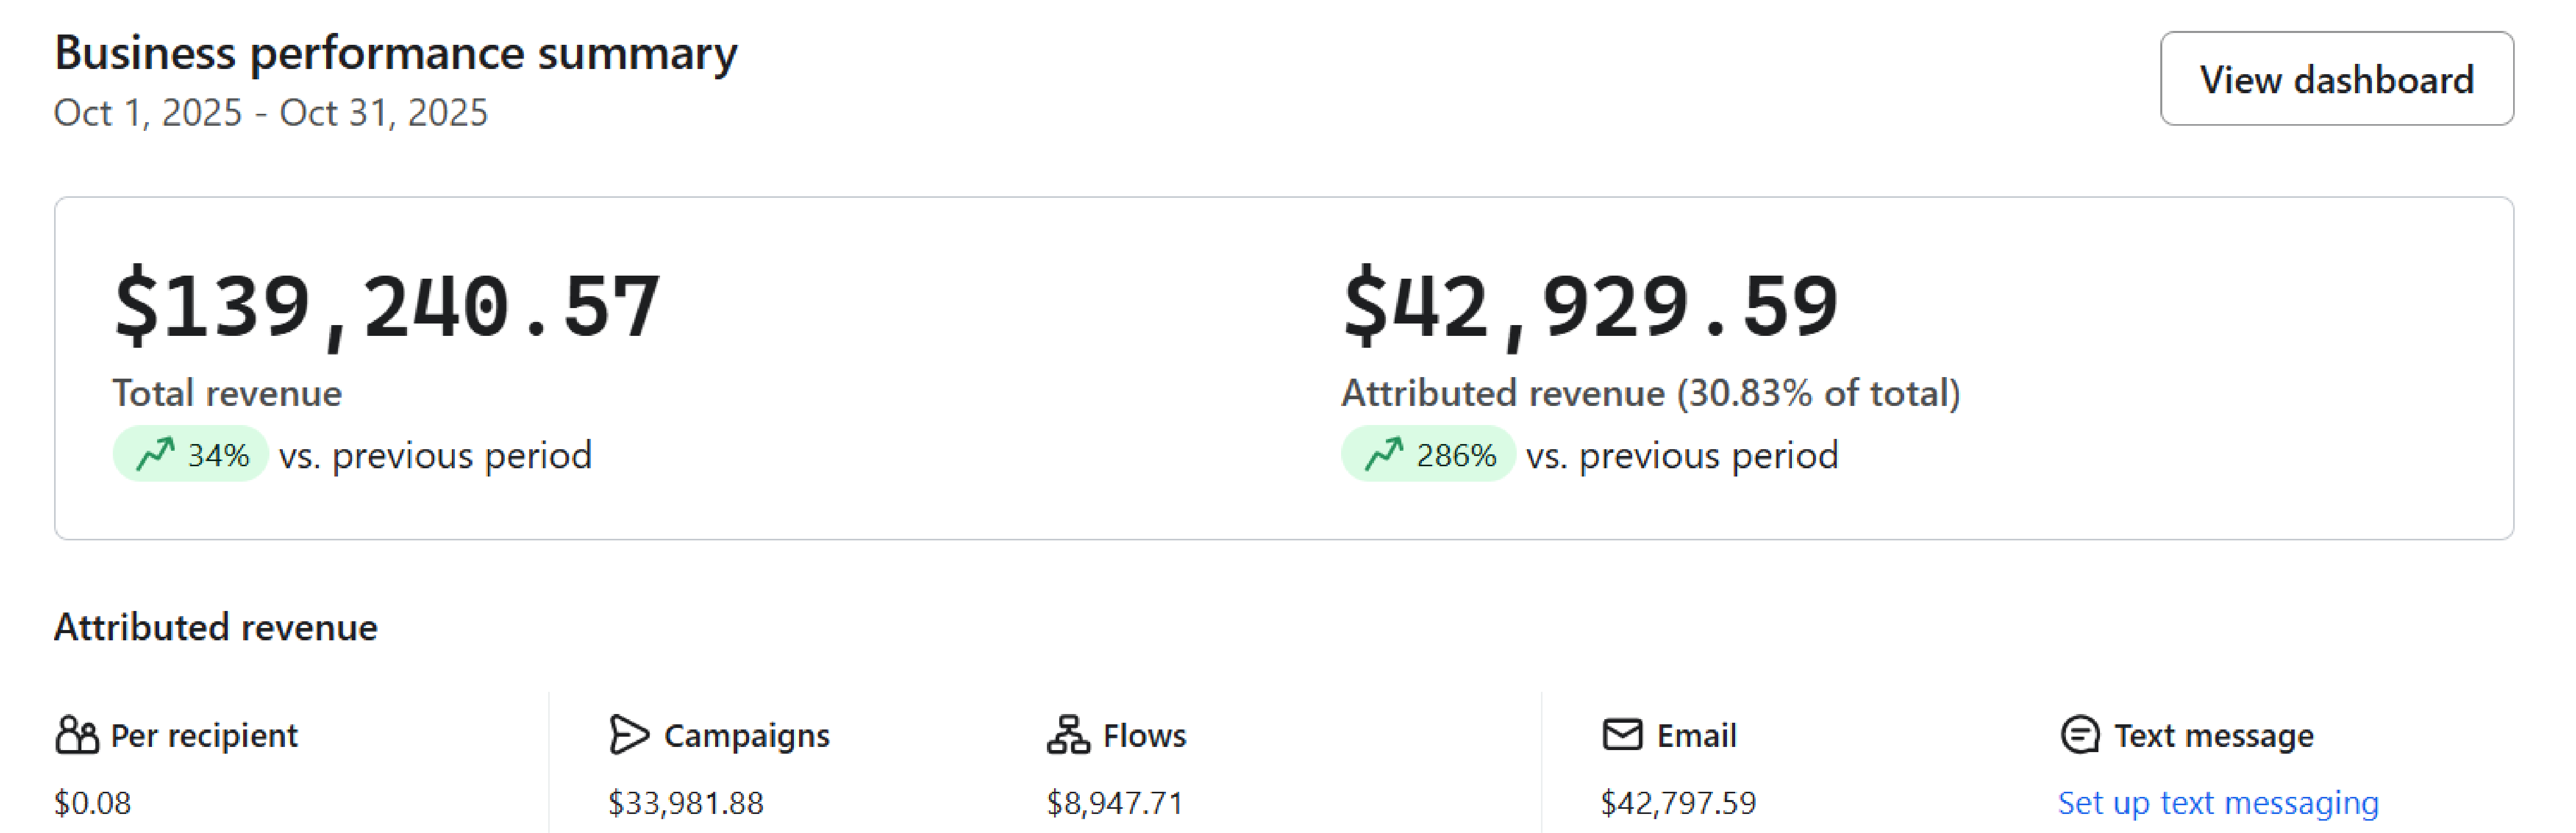Click the Oct 1 - Oct 31, 2025 date range
The width and height of the screenshot is (2576, 833).
271,113
